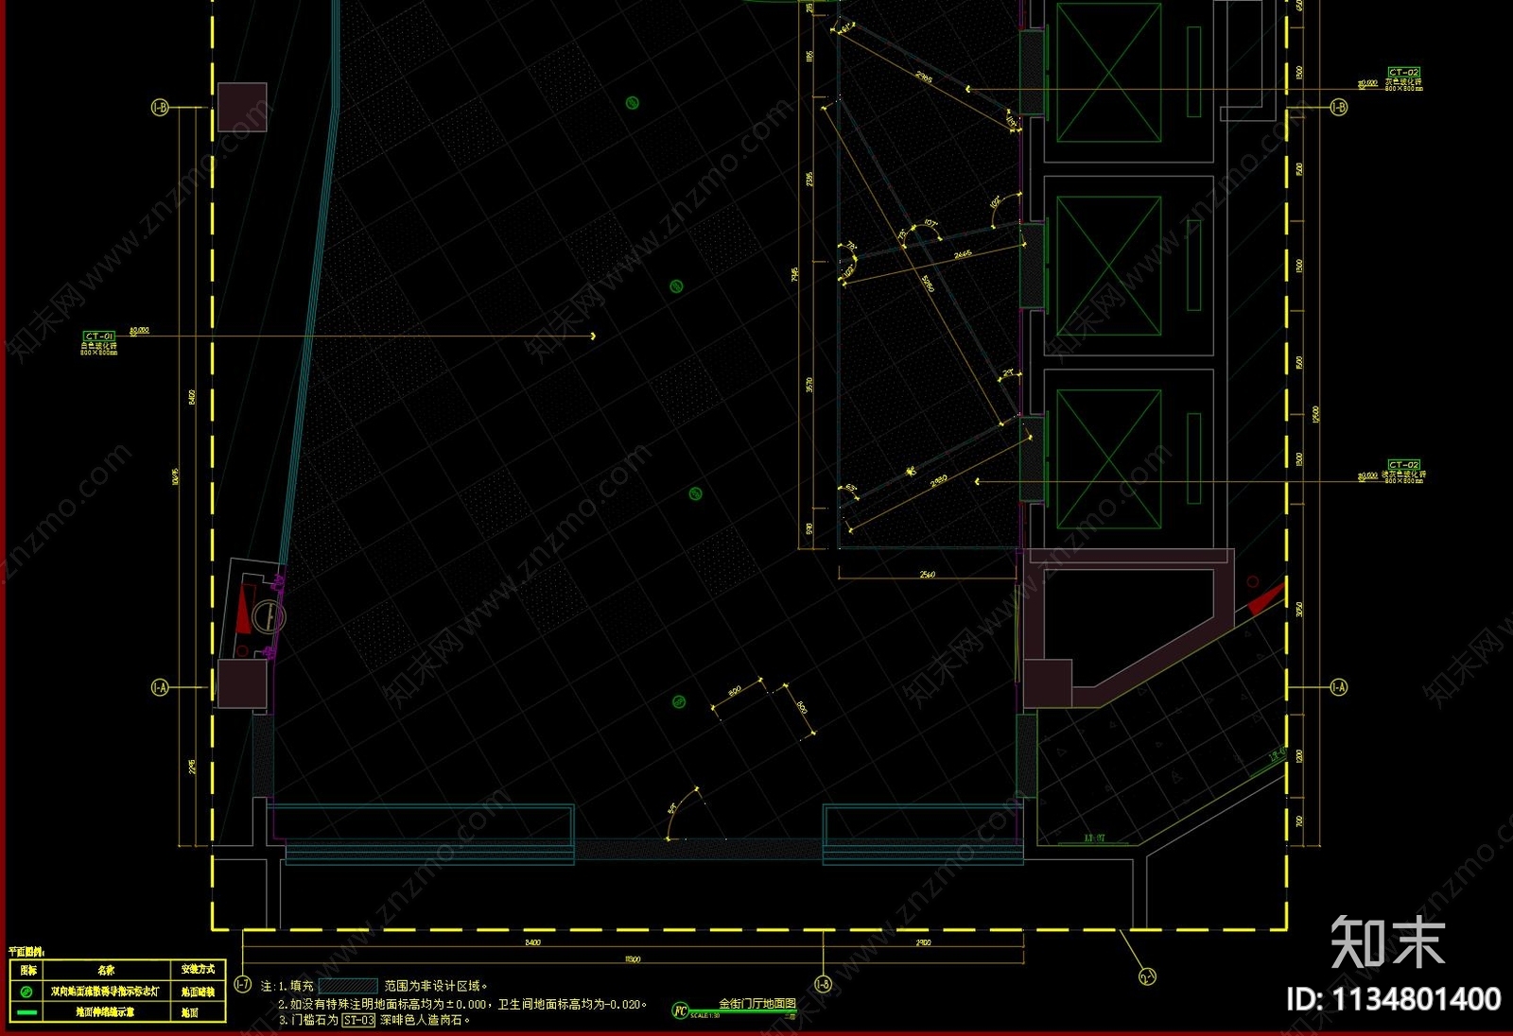Click the FC drawing title symbol
This screenshot has width=1513, height=1036.
[x=680, y=1010]
